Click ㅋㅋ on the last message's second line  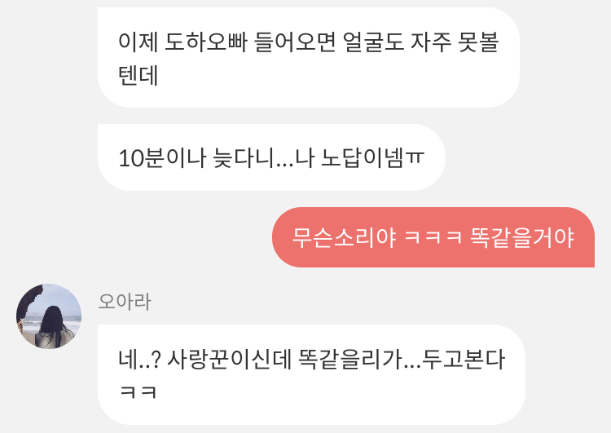[138, 392]
